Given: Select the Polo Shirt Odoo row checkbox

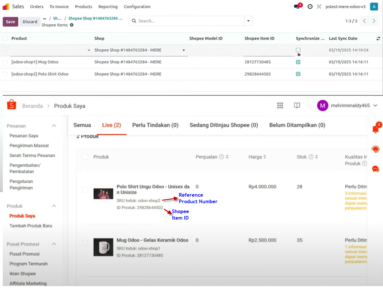Looking at the screenshot, I should [x=5, y=74].
